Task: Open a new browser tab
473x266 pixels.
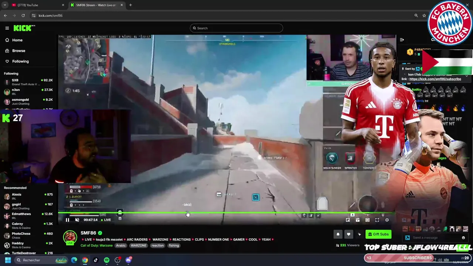Action: tap(130, 5)
